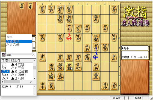Click the red 歩 suggested move marker

[69, 38]
